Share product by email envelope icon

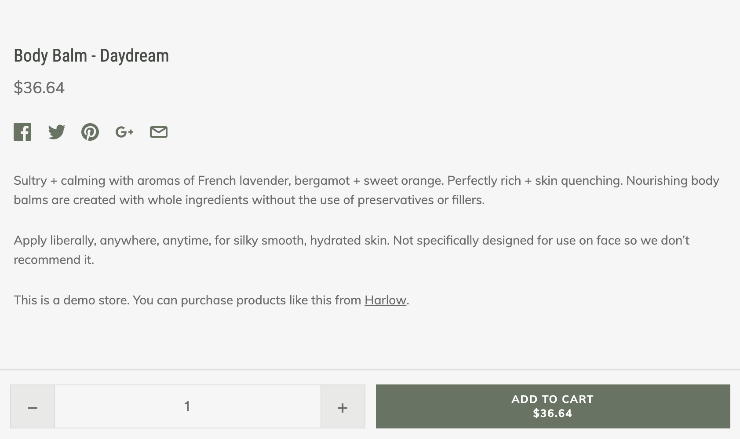pyautogui.click(x=159, y=132)
